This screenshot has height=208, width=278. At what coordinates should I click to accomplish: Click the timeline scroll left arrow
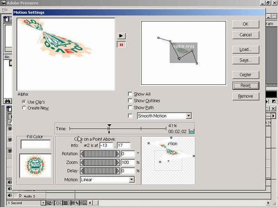click(90, 203)
